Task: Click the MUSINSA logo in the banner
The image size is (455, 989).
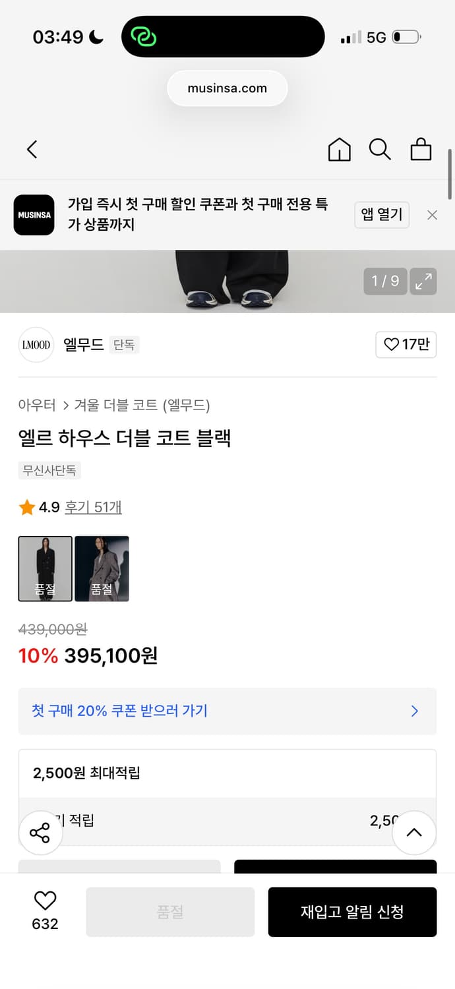Action: tap(34, 215)
